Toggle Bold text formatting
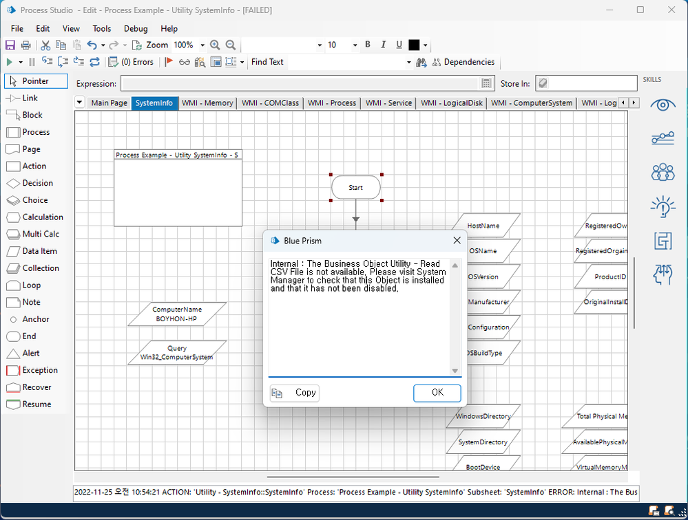Viewport: 688px width, 520px height. (x=368, y=45)
